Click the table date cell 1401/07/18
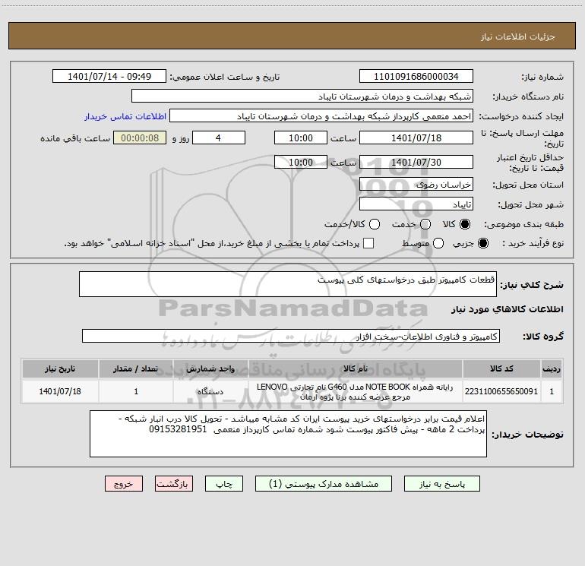 pyautogui.click(x=60, y=391)
